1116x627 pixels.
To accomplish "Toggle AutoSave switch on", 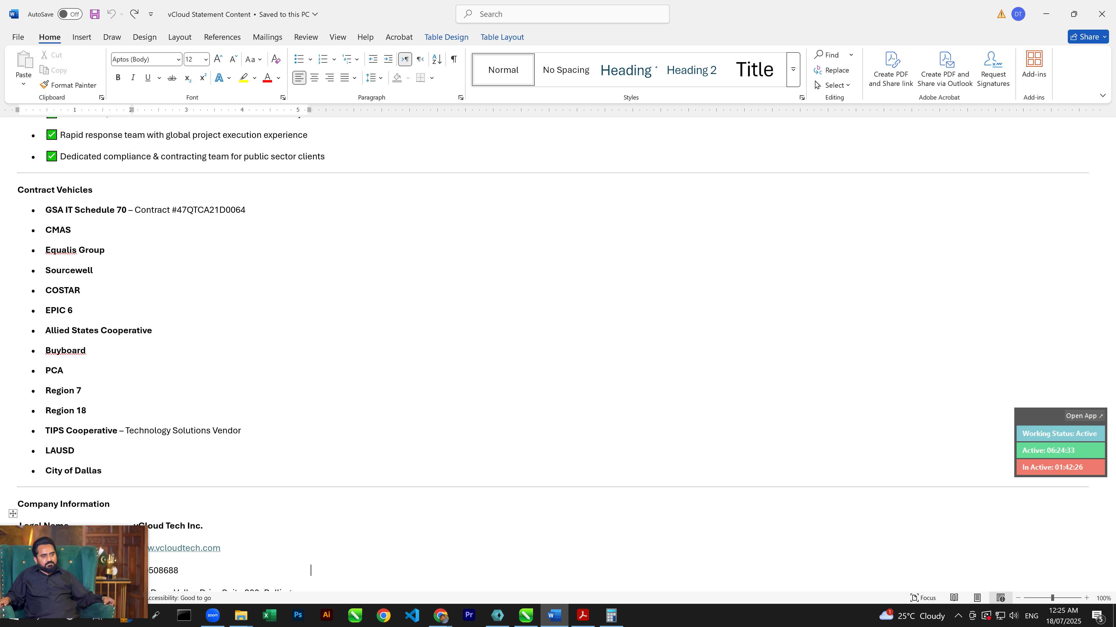I will point(70,14).
